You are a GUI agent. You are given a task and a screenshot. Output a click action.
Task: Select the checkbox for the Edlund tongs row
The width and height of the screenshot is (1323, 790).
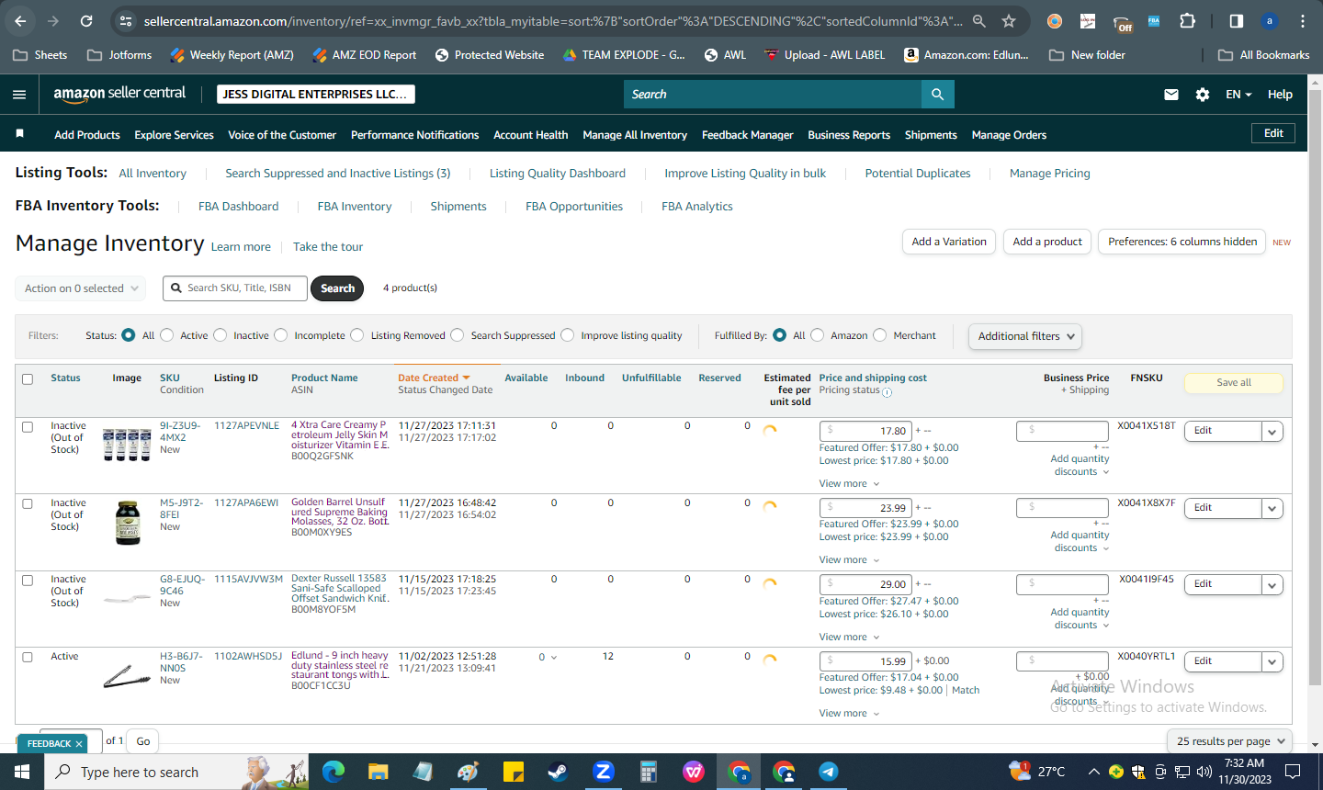click(28, 658)
